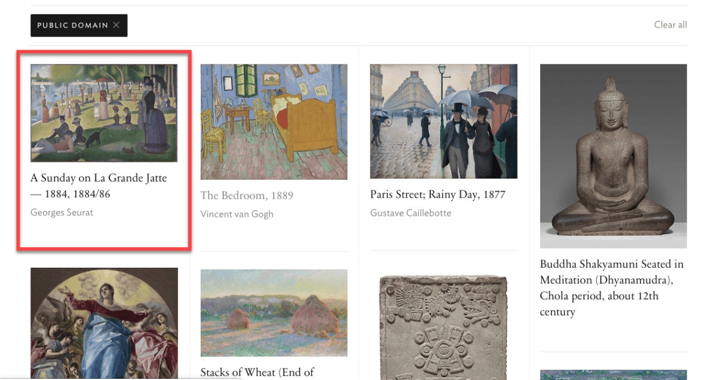Click the Clear all link
This screenshot has width=717, height=380.
coord(670,24)
